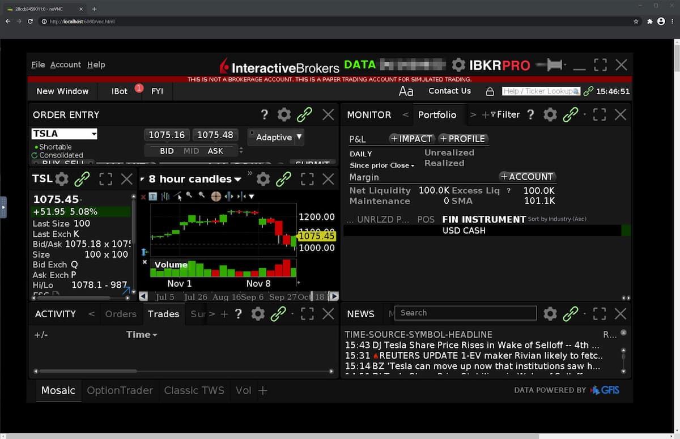680x439 pixels.
Task: Remove chart toolbar via red X
Action: pyautogui.click(x=143, y=197)
